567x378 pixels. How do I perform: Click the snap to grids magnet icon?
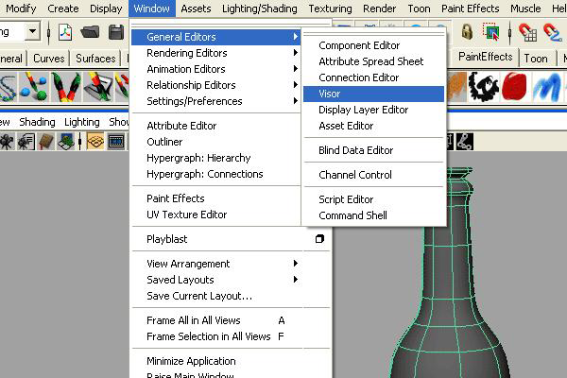pyautogui.click(x=527, y=32)
